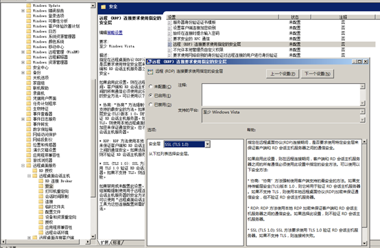Select the 位置和传感器 tree item
Screen dimensions: 380x248
click(x=45, y=145)
